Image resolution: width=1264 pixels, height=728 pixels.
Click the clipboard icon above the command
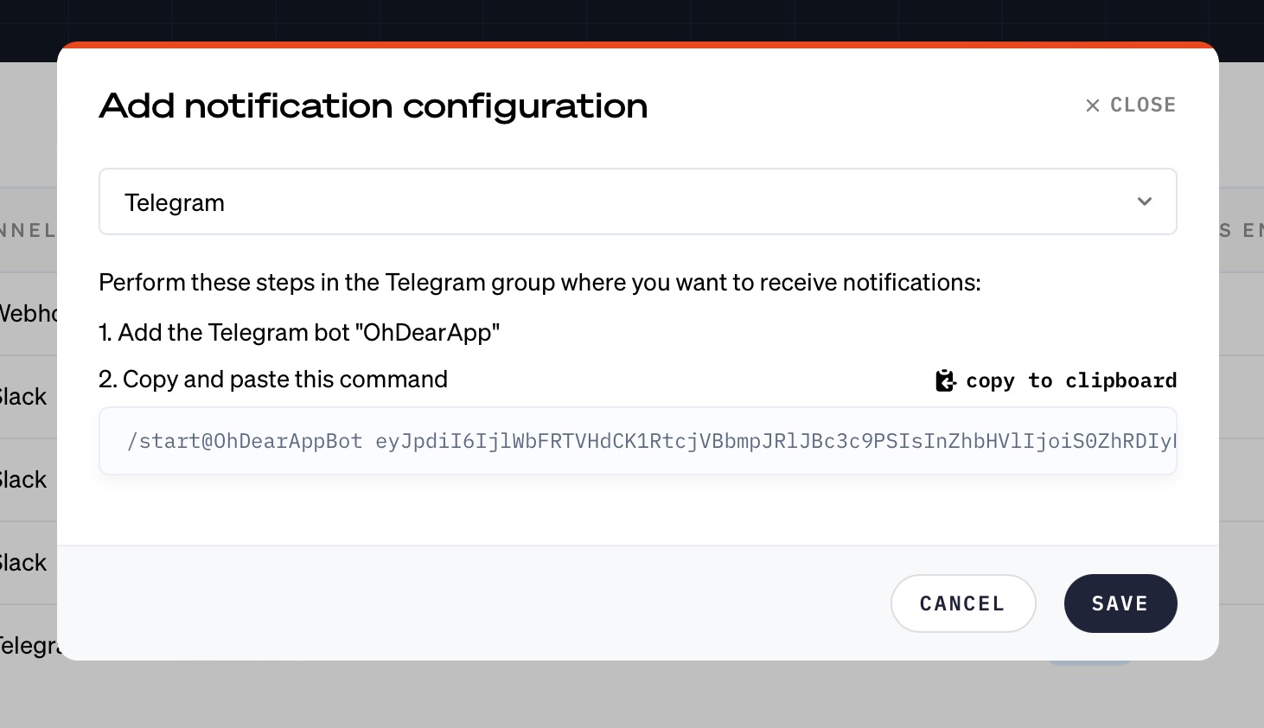[945, 380]
